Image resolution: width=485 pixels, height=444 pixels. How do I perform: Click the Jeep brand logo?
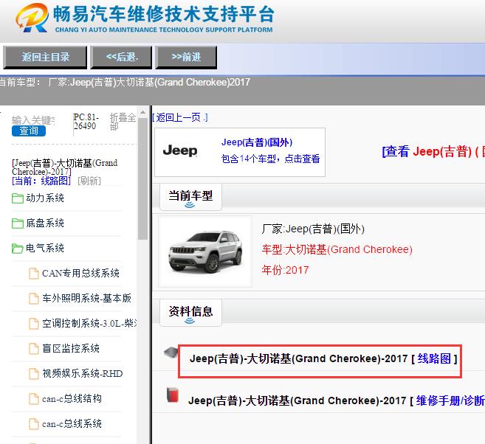pos(180,150)
